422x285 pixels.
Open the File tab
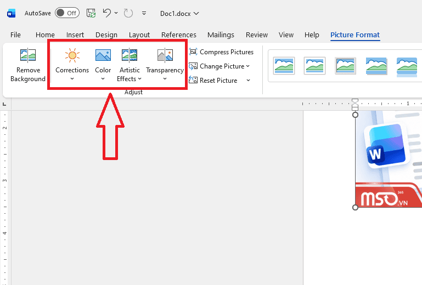[15, 35]
